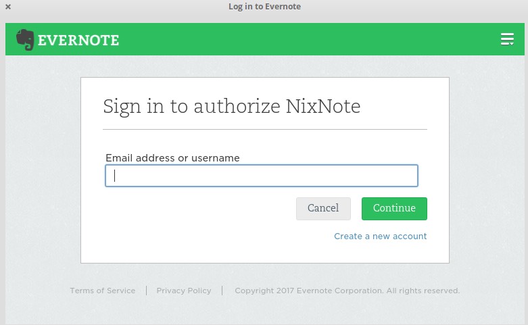Click the Copyright 2017 Evernote Corporation text
The height and width of the screenshot is (325, 528).
click(347, 291)
